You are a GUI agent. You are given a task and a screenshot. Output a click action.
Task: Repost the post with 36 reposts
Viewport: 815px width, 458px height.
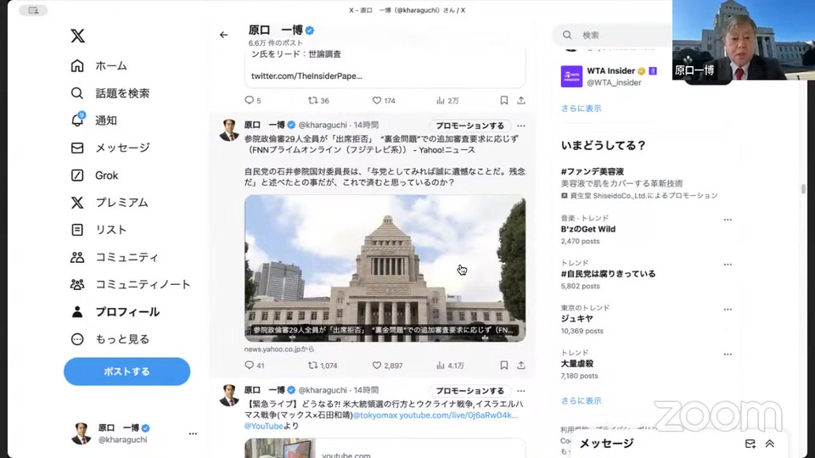(x=318, y=100)
